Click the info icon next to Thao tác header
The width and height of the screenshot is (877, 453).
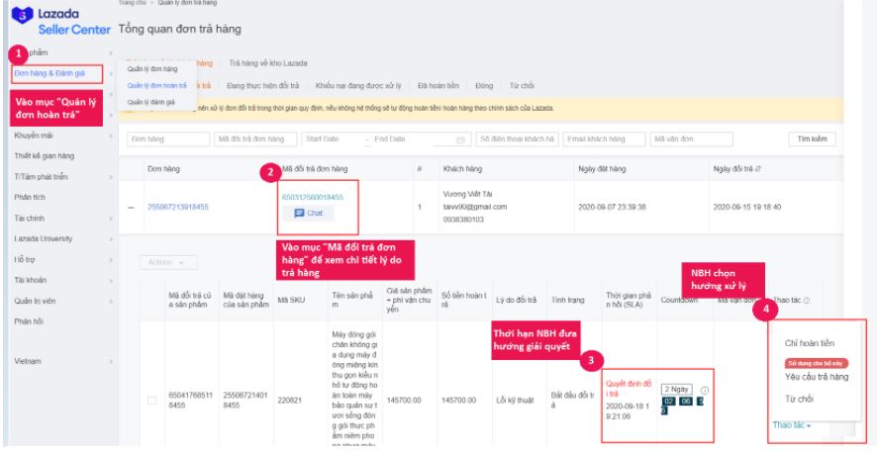[808, 301]
